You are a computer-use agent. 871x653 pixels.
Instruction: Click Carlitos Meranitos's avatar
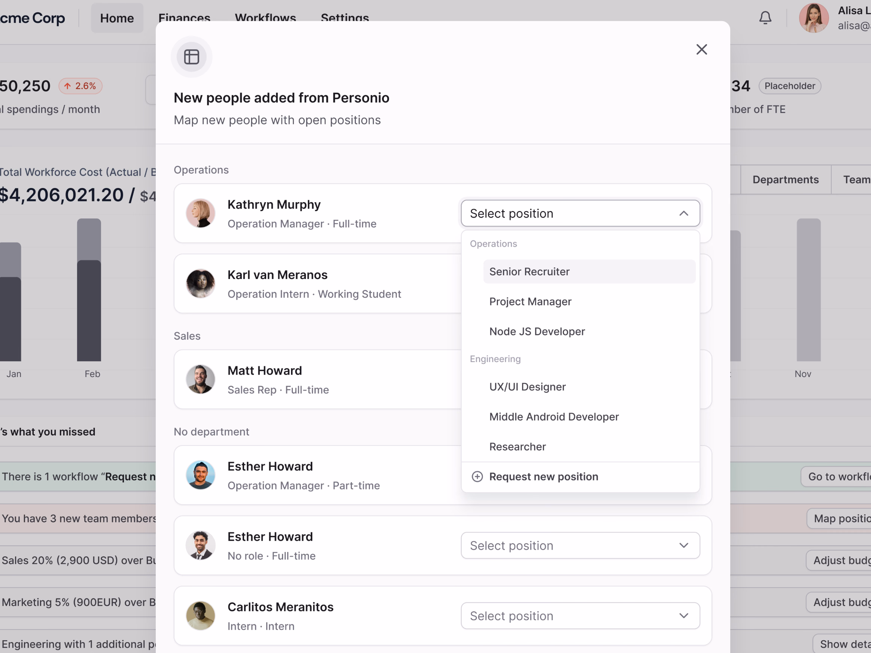[x=200, y=616]
